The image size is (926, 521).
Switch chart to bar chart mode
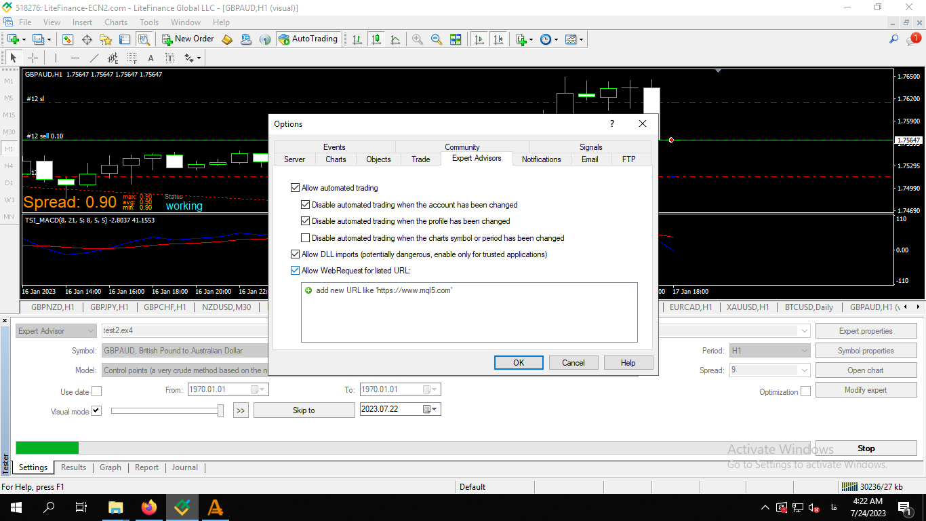coord(357,39)
